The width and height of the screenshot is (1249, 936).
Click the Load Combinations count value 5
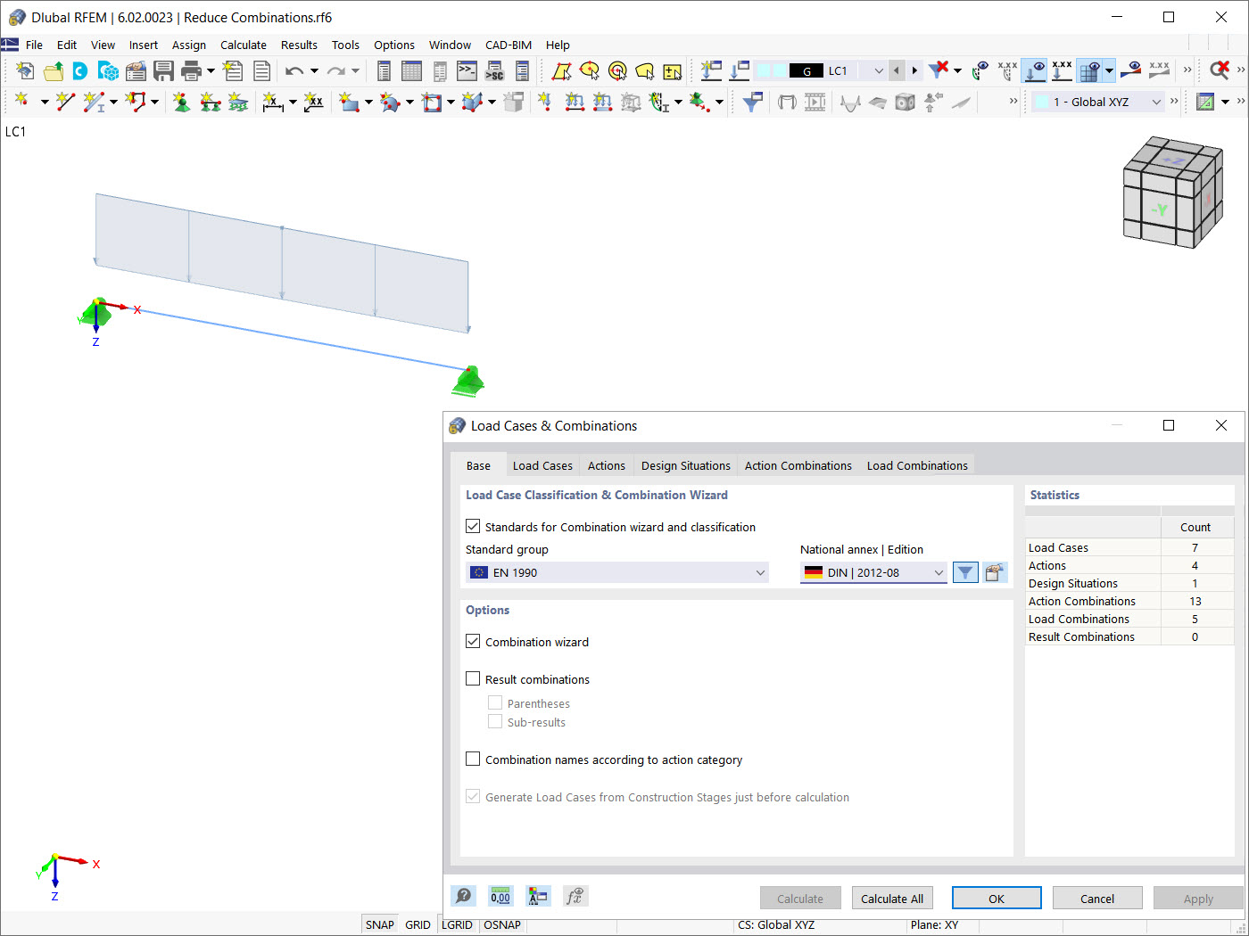coord(1195,619)
